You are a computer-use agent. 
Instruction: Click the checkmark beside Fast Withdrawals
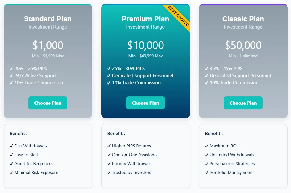pyautogui.click(x=12, y=146)
